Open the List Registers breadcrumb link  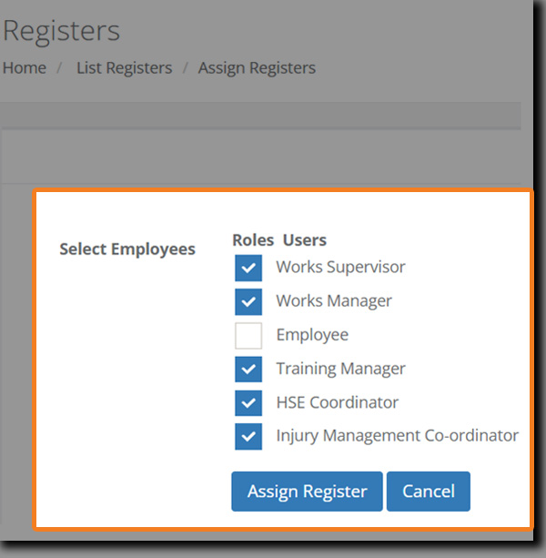pyautogui.click(x=124, y=68)
